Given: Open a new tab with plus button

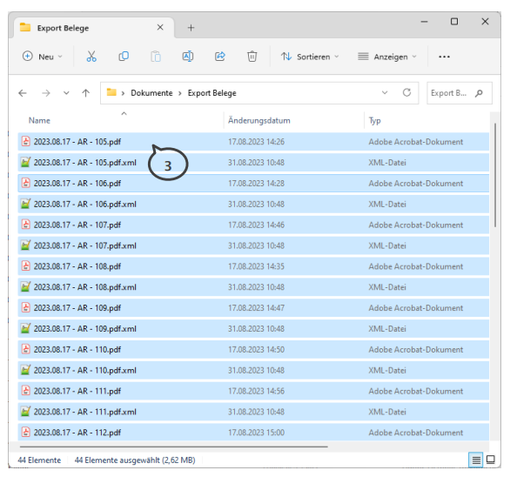Looking at the screenshot, I should pos(191,28).
